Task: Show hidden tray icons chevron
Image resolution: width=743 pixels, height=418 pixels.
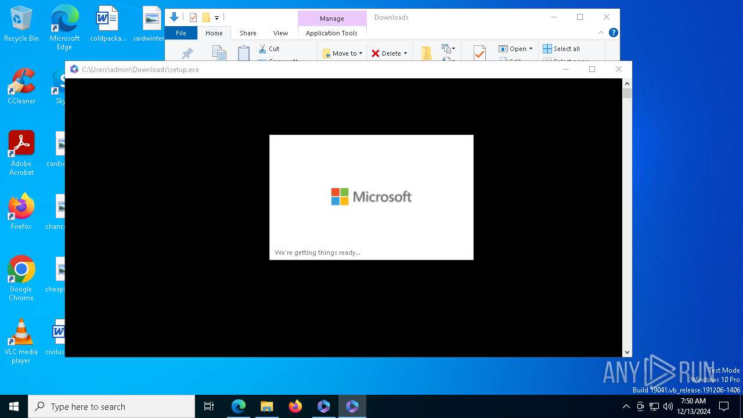Action: coord(626,406)
